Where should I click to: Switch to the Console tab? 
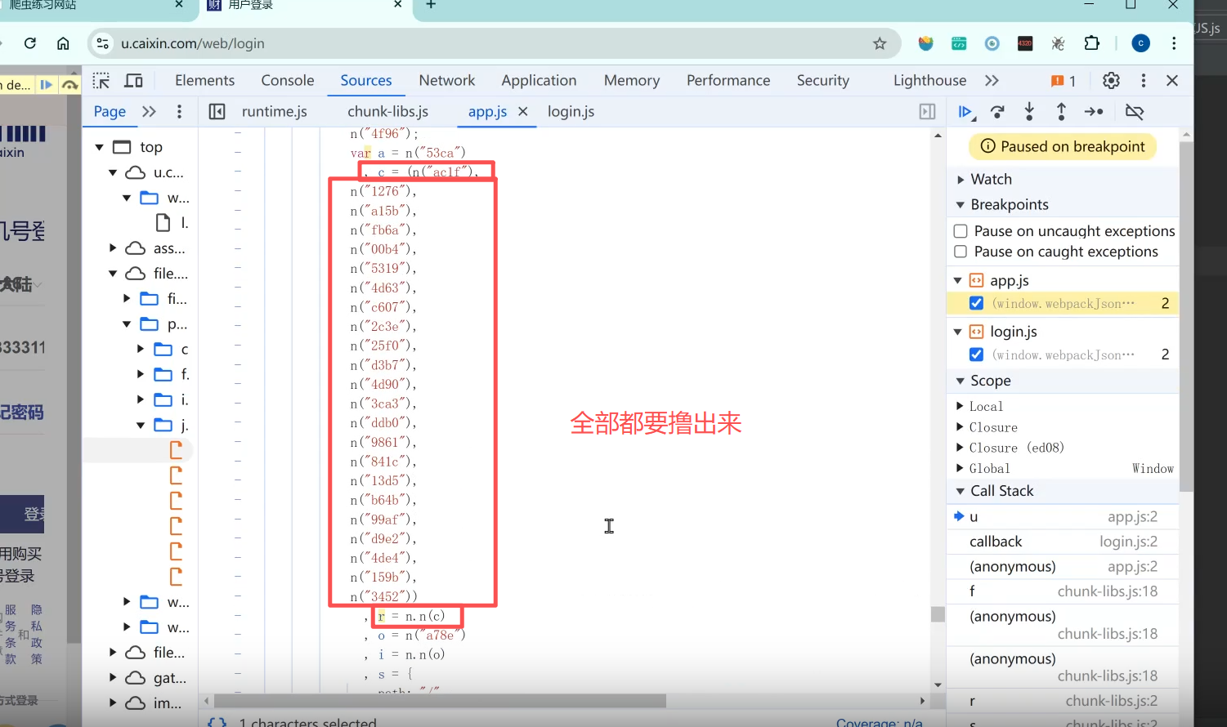click(x=288, y=80)
